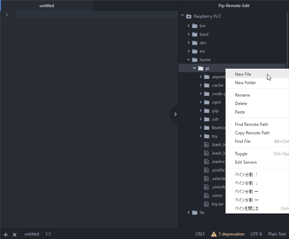Choose ペインを閉じる menu entry

tap(257, 208)
